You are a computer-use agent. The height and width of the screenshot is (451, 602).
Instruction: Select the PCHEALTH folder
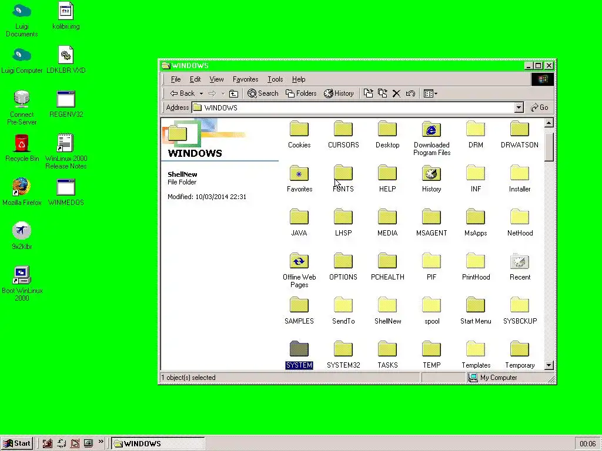[x=387, y=267]
